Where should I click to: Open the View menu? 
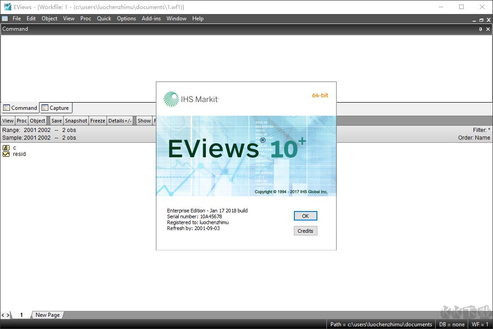click(x=69, y=19)
